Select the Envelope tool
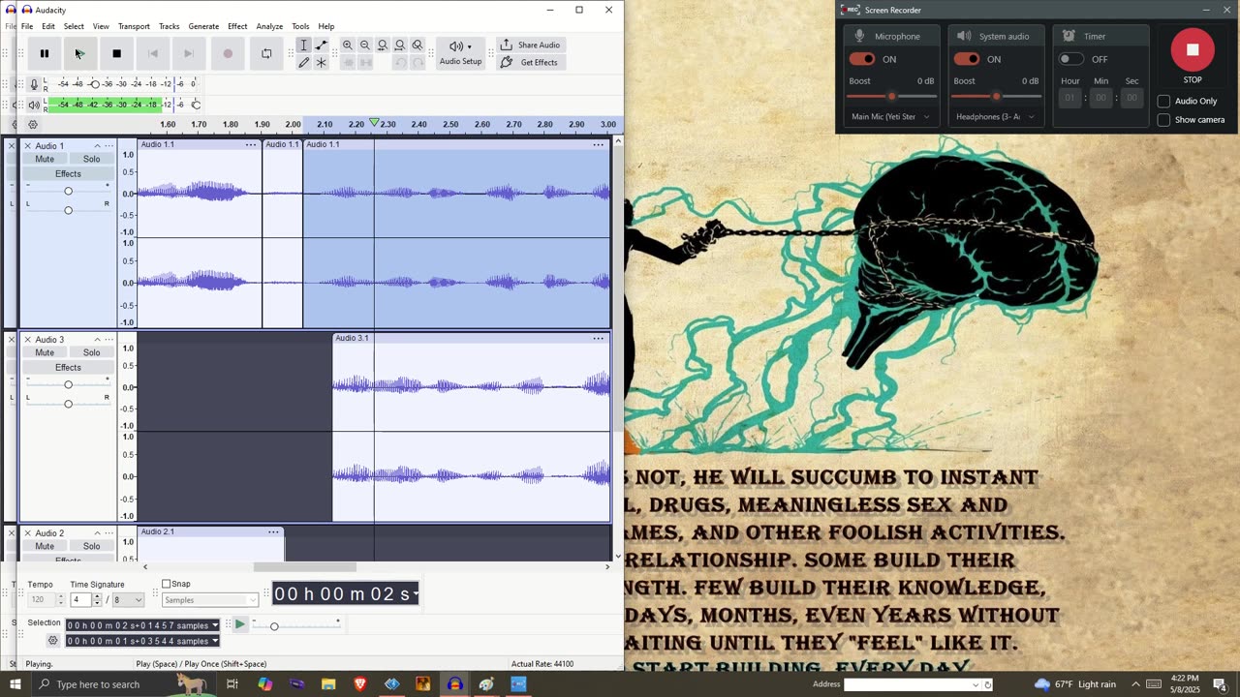The height and width of the screenshot is (697, 1240). (321, 45)
